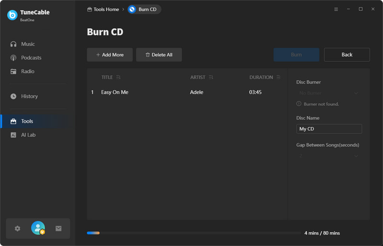Sort tracks using the TITLE sort icon
The height and width of the screenshot is (246, 383).
[118, 78]
